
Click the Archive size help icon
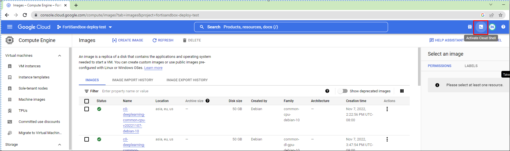tap(208, 101)
